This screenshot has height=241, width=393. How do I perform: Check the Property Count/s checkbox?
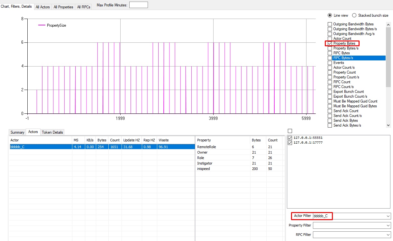point(330,77)
